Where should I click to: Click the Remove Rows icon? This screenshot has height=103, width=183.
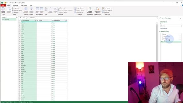[41, 9]
